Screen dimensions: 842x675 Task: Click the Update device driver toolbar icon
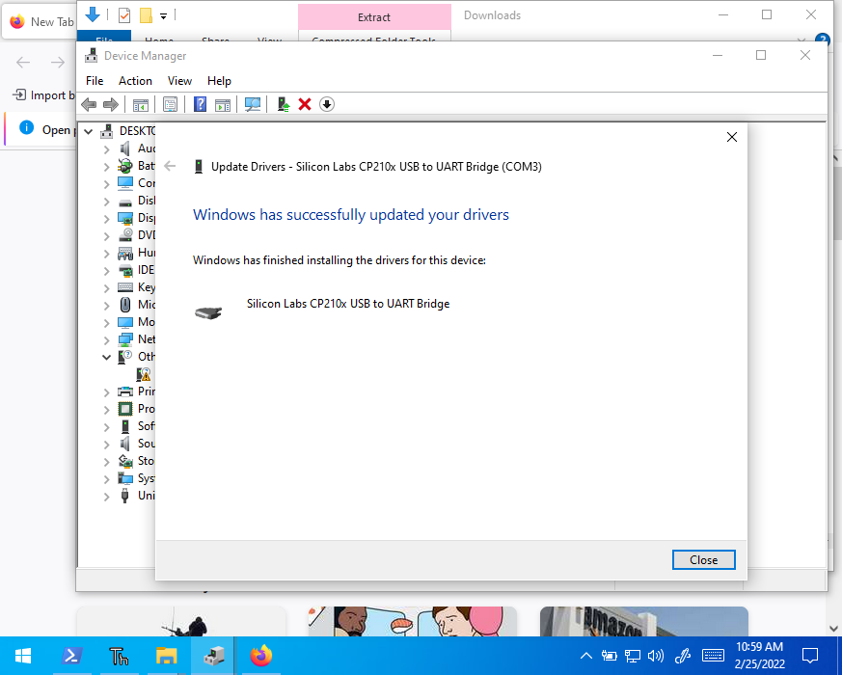pyautogui.click(x=283, y=104)
